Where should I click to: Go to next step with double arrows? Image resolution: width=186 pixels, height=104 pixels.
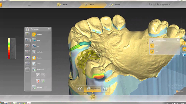click(105, 89)
